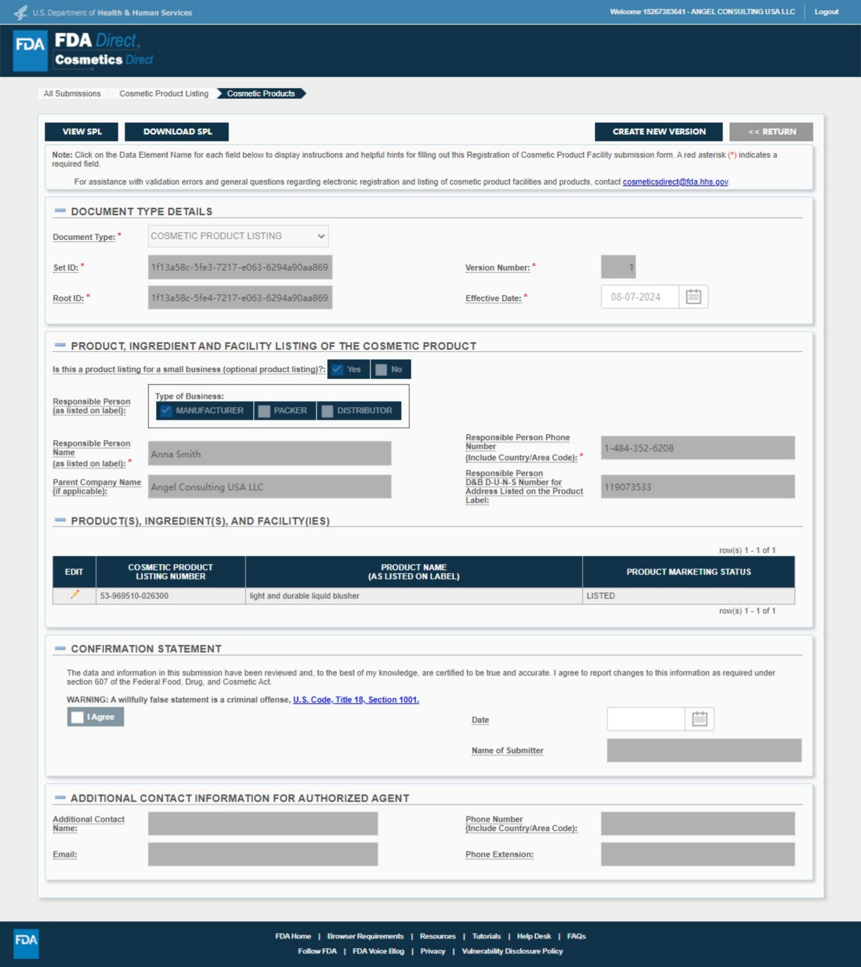Click the Download SPL button
Screen dimensions: 861x967
(177, 132)
